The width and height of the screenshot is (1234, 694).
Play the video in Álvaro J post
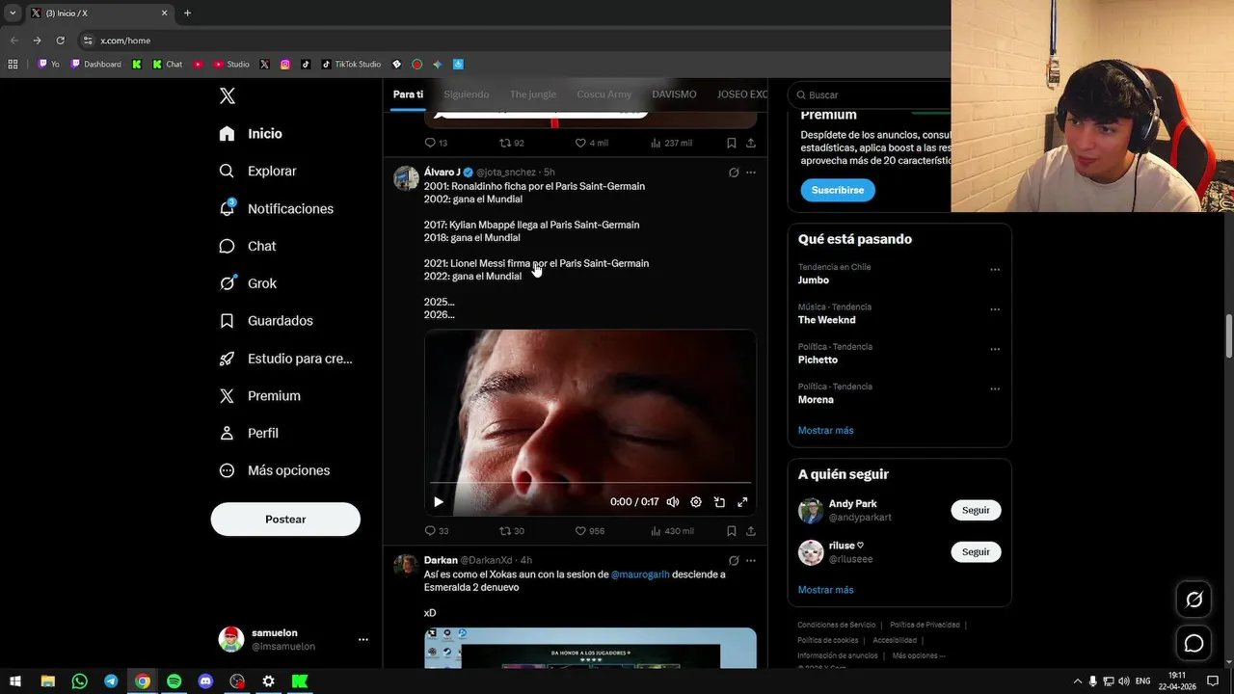pyautogui.click(x=439, y=502)
